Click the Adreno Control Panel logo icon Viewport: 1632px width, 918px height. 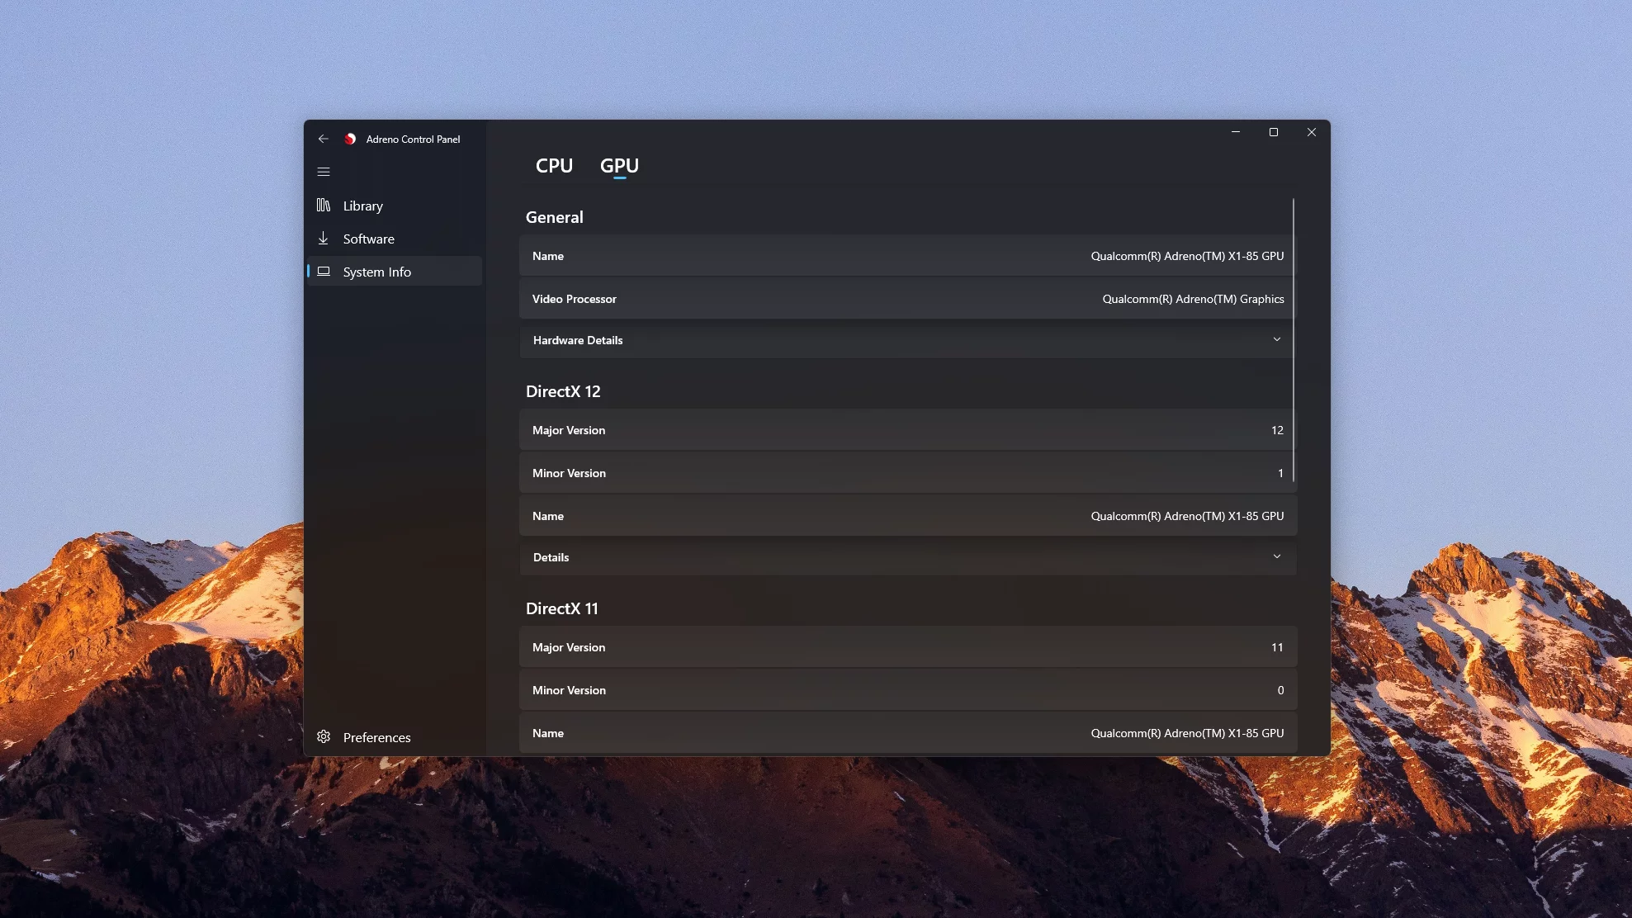[350, 139]
